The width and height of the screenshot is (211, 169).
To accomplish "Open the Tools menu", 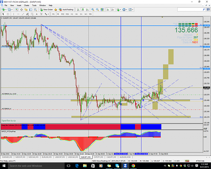I will point(34,5).
